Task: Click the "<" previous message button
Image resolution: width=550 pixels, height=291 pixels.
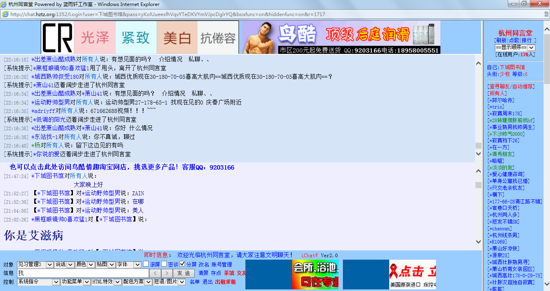Action: coord(156,273)
